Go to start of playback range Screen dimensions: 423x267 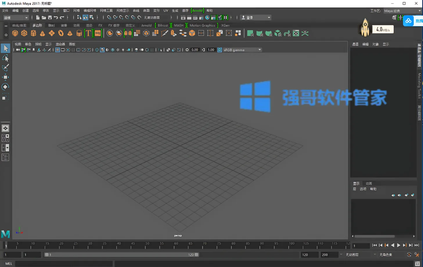tap(375, 245)
